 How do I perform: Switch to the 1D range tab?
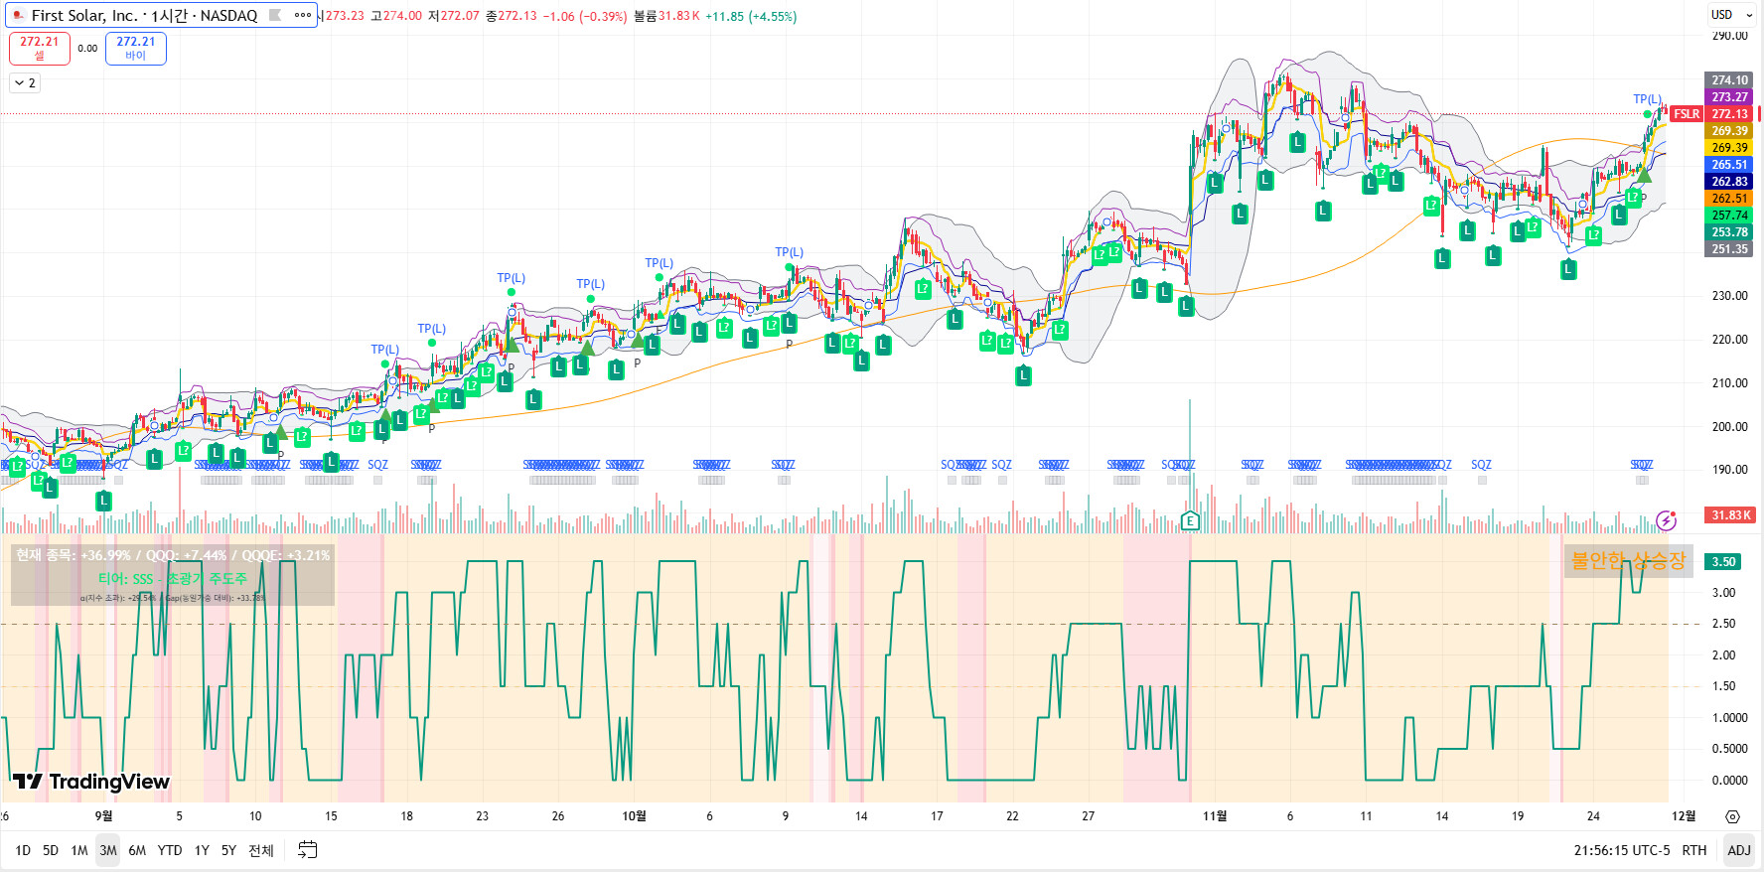23,850
